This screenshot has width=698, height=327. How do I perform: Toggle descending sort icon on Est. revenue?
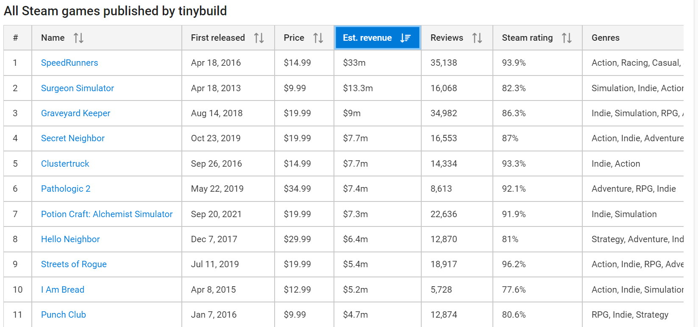[x=405, y=38]
